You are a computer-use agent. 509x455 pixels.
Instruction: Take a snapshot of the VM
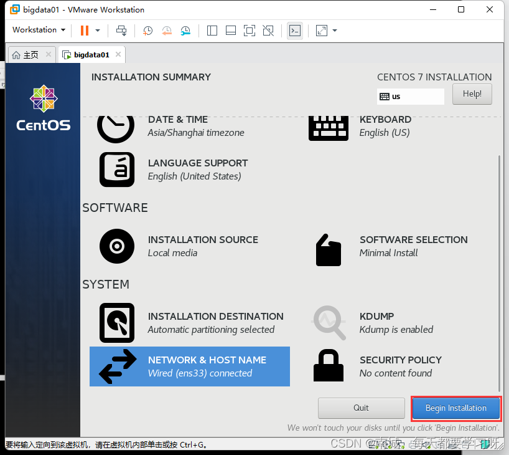tap(147, 31)
